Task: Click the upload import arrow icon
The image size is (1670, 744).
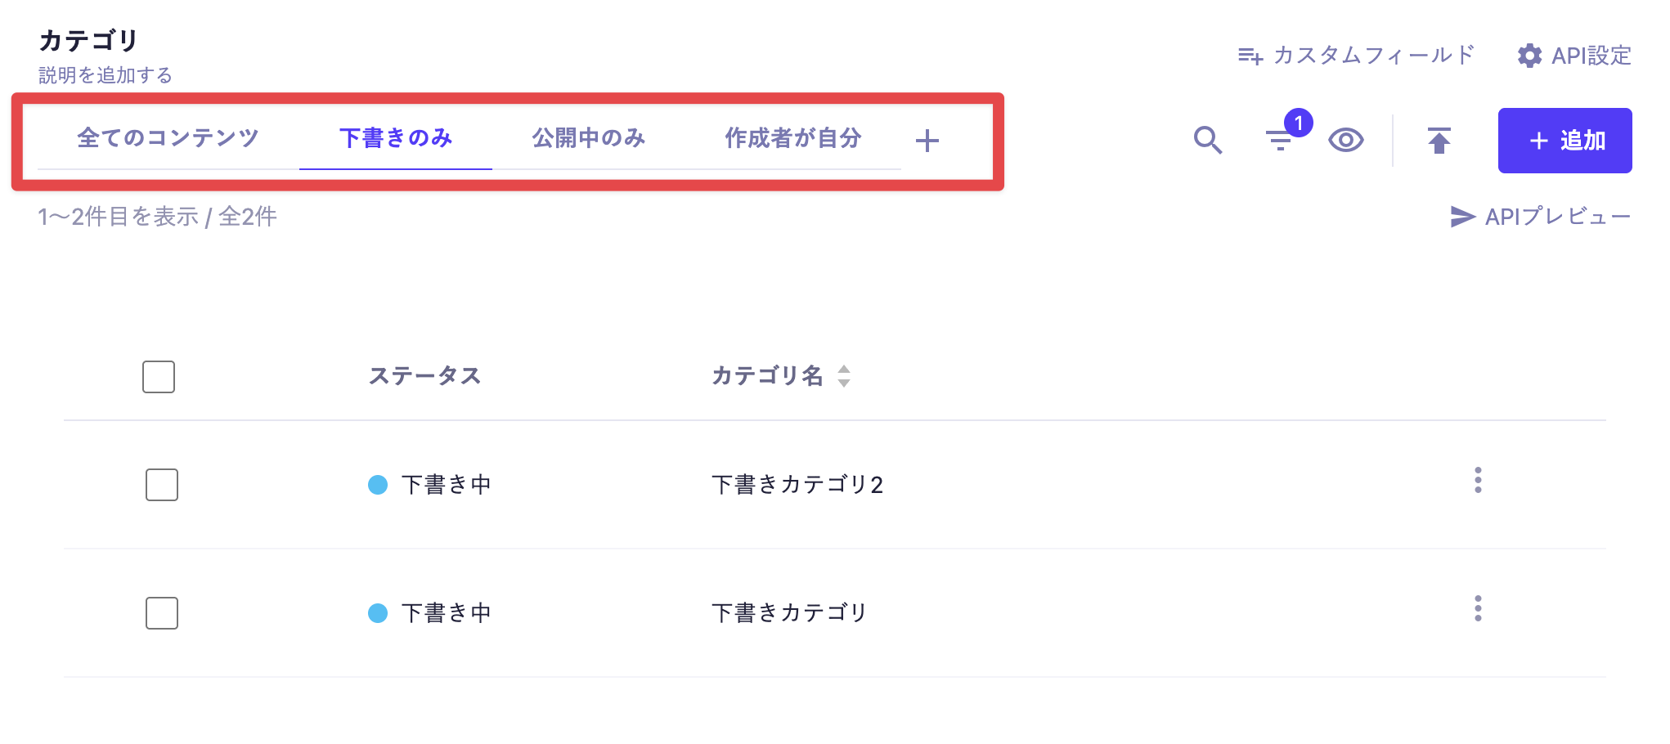Action: [1439, 141]
